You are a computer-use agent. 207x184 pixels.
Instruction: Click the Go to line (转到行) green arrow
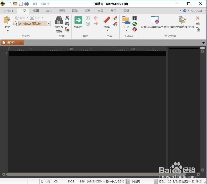click(x=78, y=20)
